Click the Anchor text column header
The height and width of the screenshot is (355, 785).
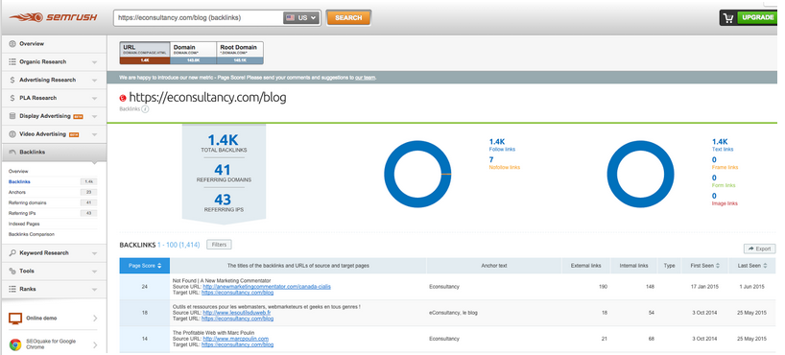[x=493, y=266]
